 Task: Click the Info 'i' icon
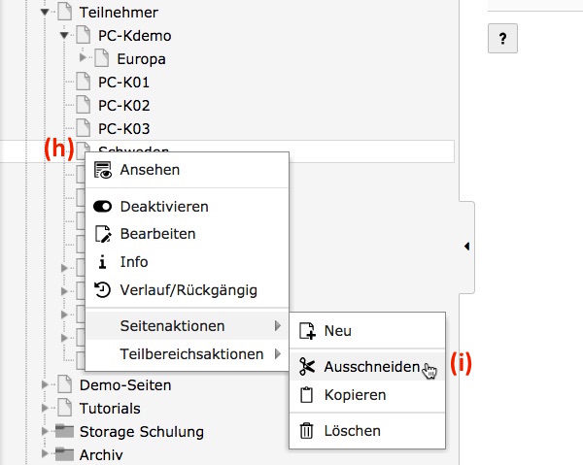point(102,262)
